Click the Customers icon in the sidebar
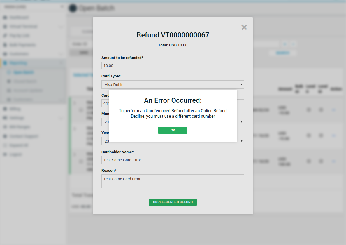The width and height of the screenshot is (346, 245). coord(5,54)
